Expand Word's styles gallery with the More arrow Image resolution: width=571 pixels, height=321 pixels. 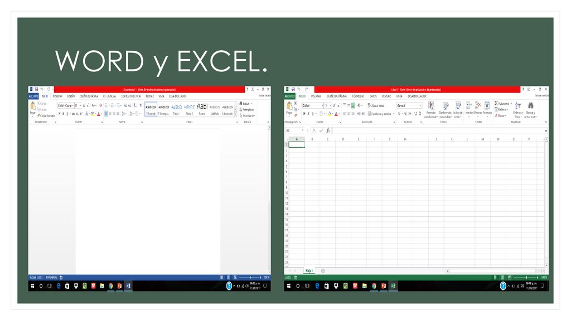coord(236,115)
